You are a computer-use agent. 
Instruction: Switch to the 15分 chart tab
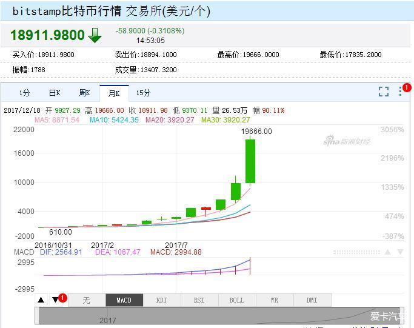144,93
